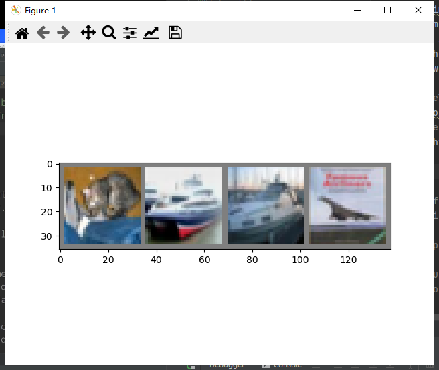Click the y-axis tick label 30
Image resolution: width=439 pixels, height=370 pixels.
47,236
